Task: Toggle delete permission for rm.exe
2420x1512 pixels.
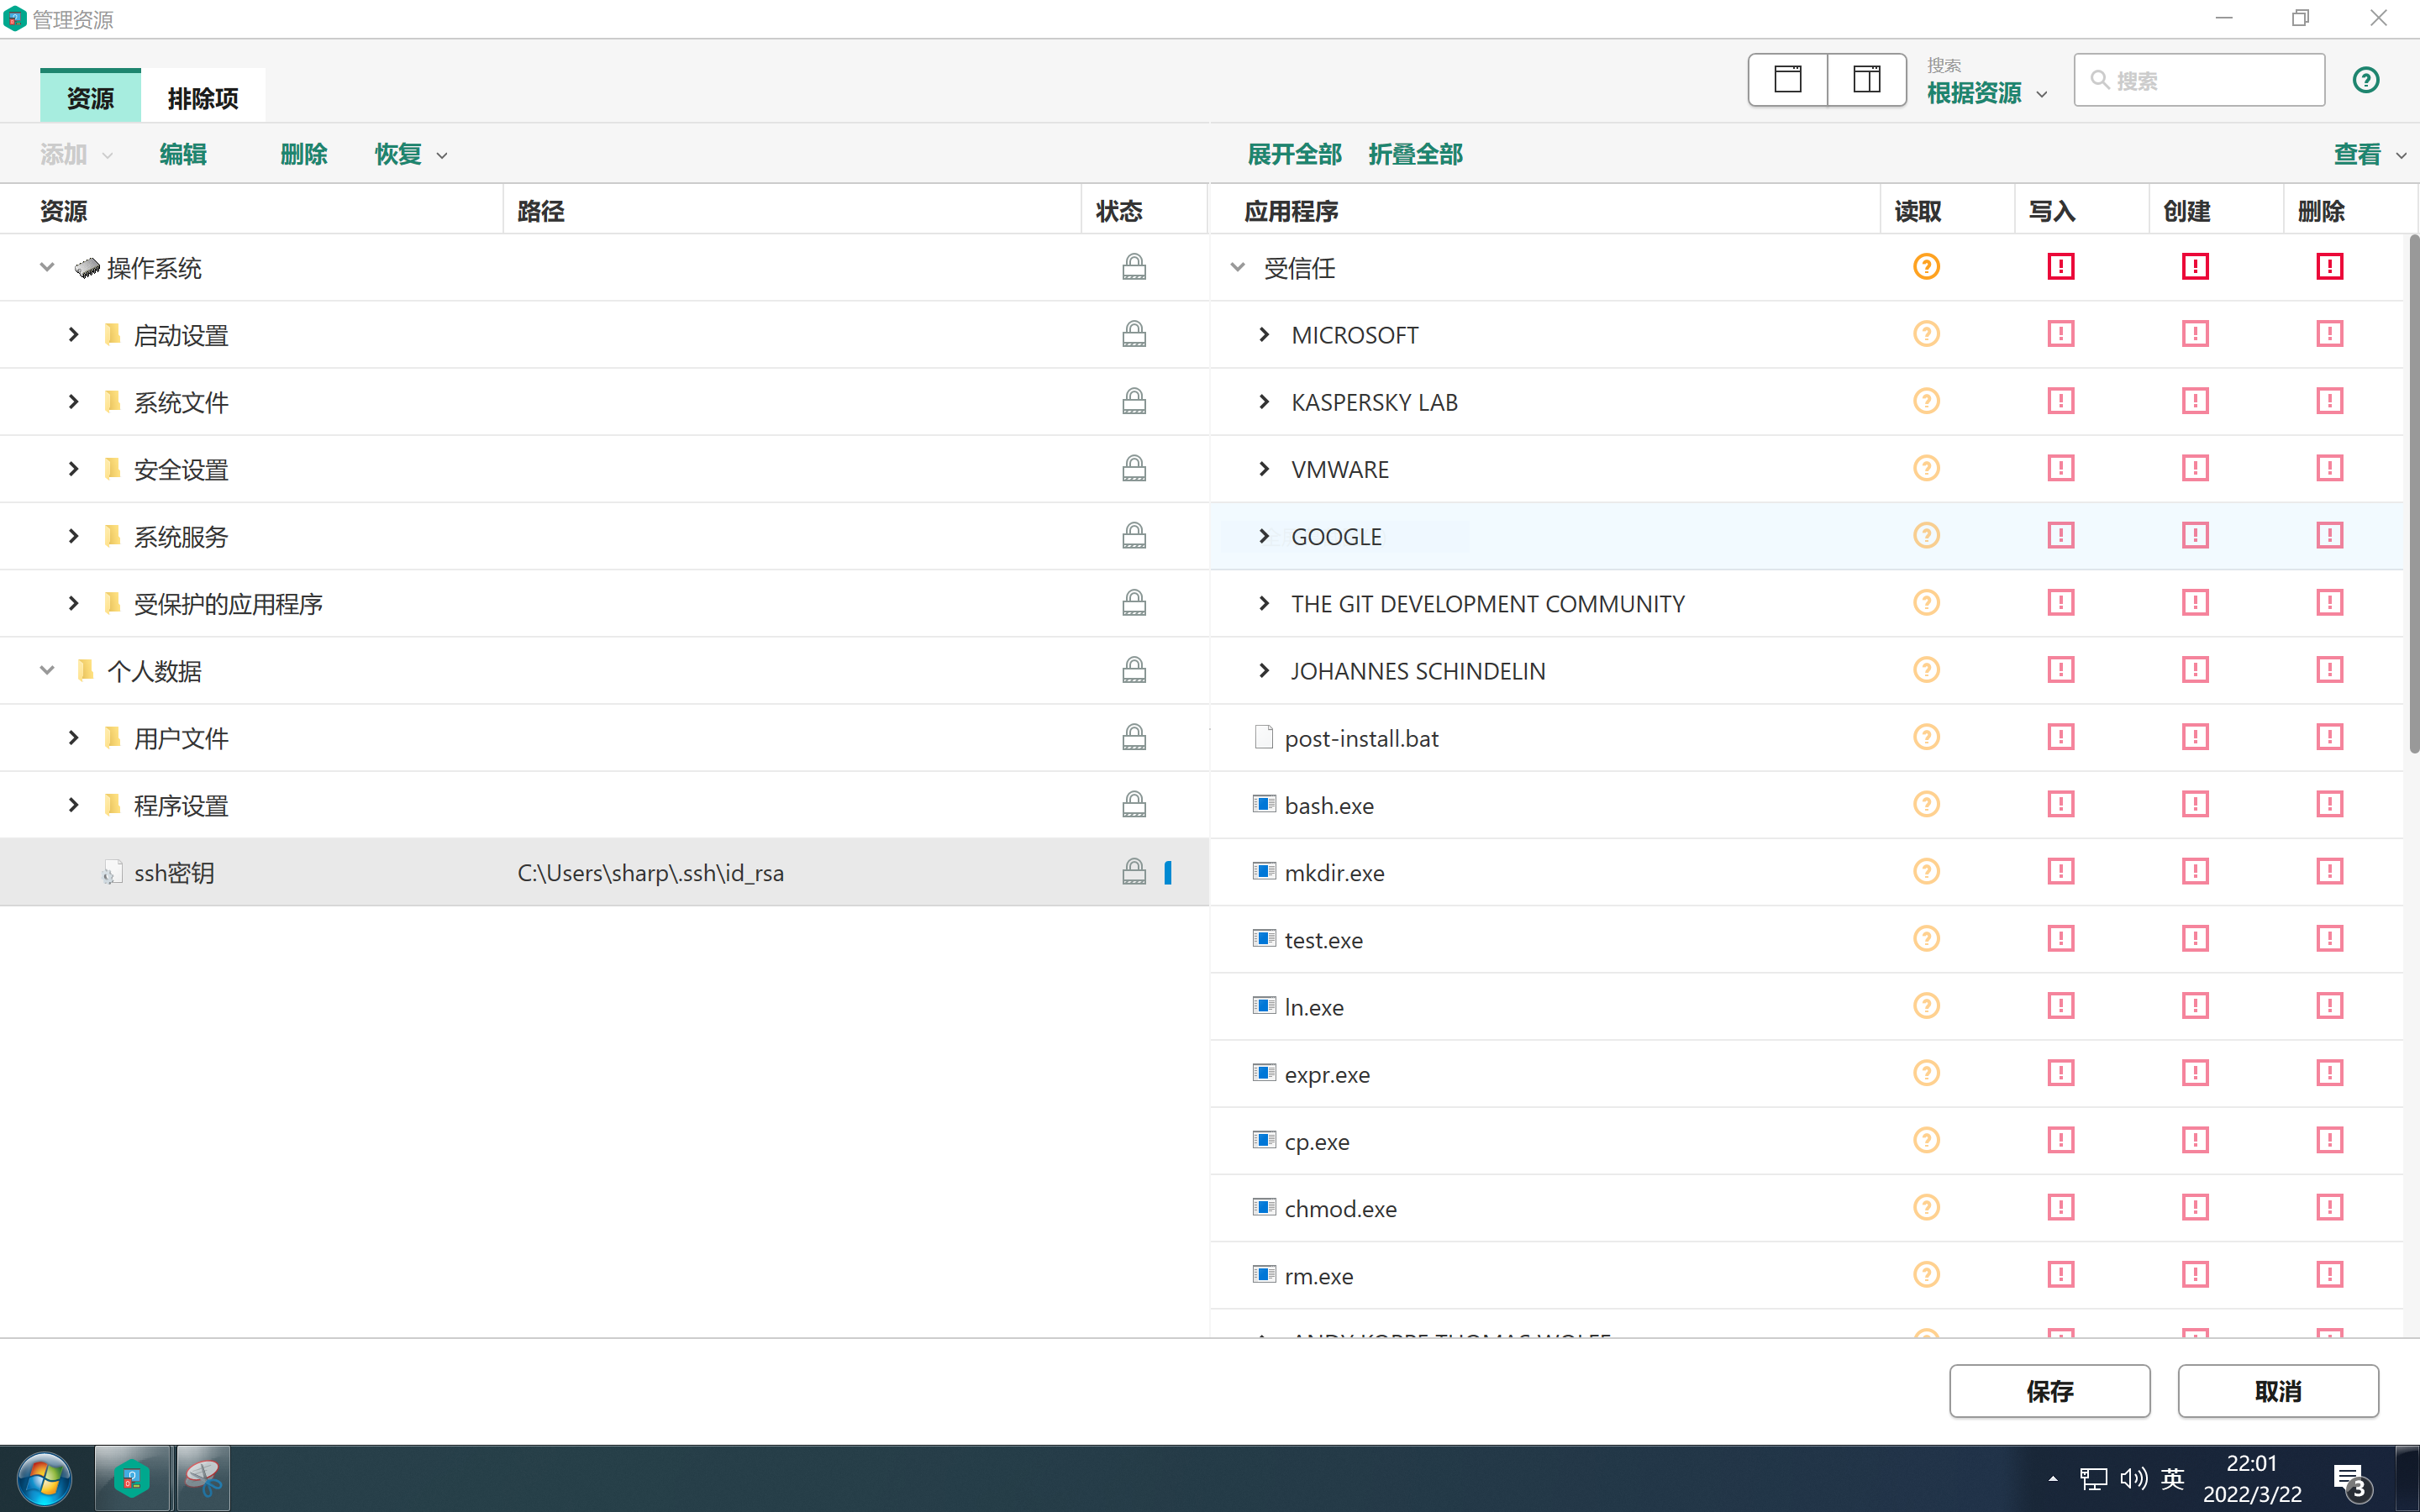Action: pyautogui.click(x=2329, y=1275)
